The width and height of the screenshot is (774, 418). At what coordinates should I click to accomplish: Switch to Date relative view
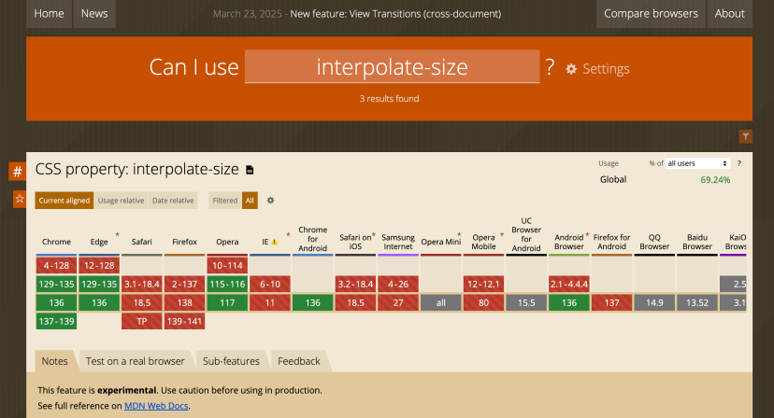(173, 200)
